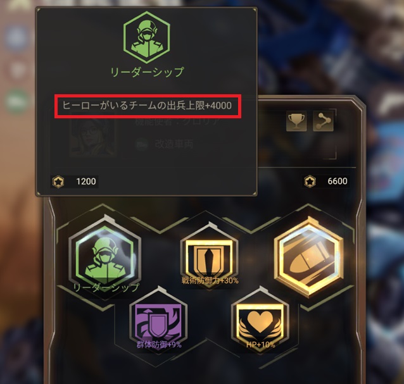404x384 pixels.
Task: Click the リーダーシップ label under green hexagon
Action: pos(106,288)
